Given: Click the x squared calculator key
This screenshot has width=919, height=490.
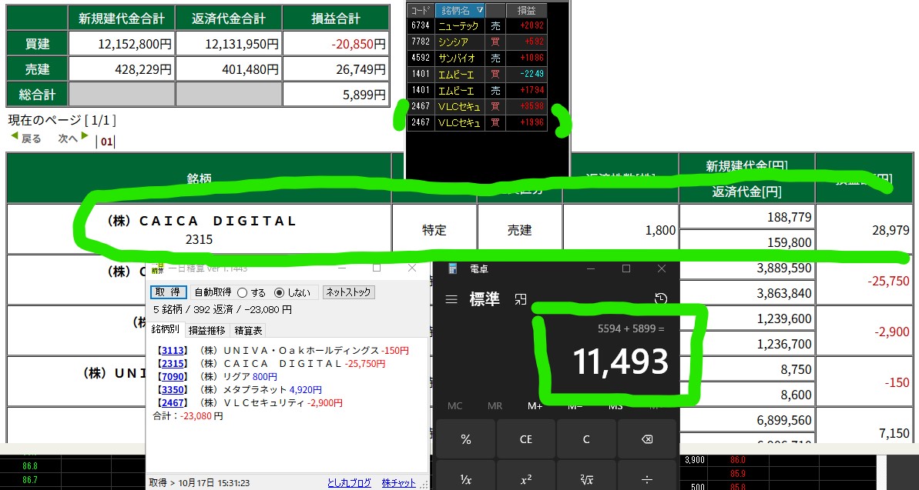Looking at the screenshot, I should tap(525, 479).
